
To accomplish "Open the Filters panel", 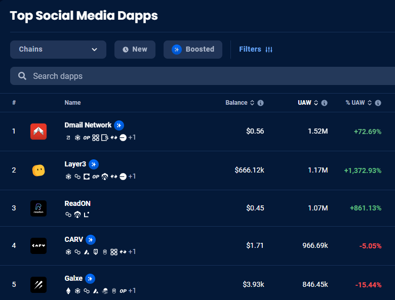I will [256, 50].
